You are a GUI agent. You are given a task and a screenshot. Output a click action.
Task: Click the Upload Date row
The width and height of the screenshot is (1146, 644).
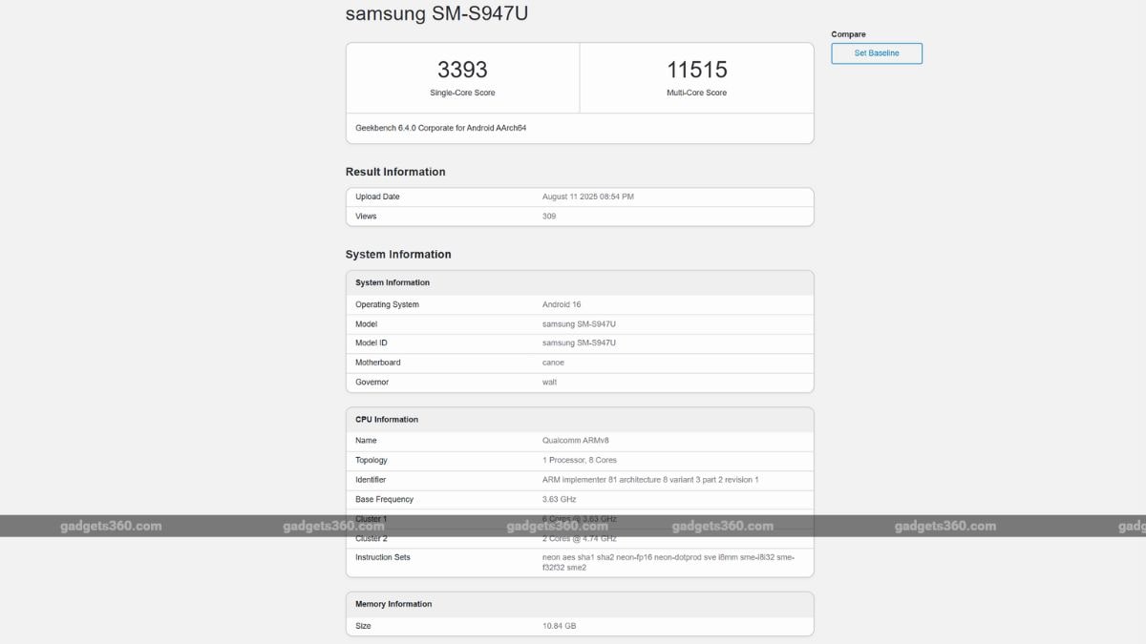point(580,197)
